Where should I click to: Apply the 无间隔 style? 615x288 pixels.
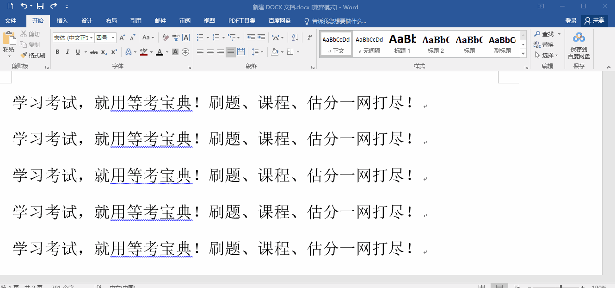point(369,44)
